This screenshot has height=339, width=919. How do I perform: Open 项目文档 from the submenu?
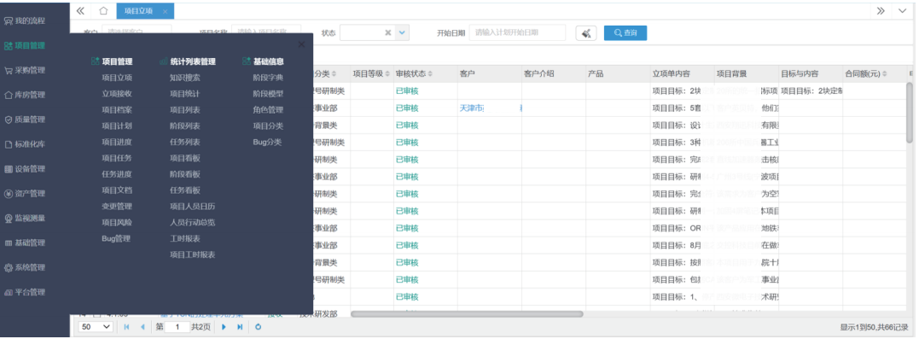point(117,190)
